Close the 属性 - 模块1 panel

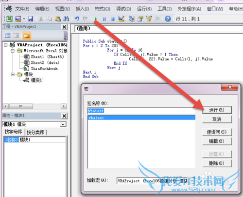pos(64,116)
